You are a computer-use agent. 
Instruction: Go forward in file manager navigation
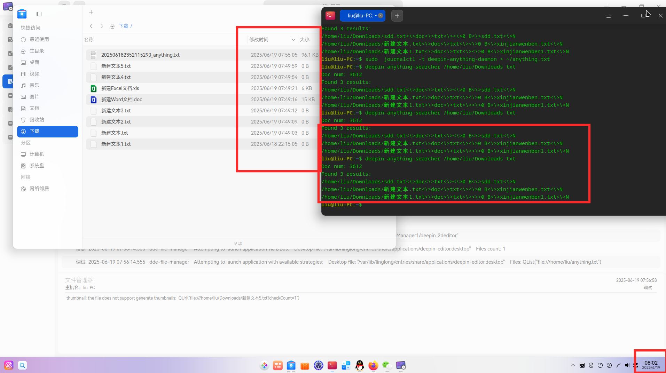coord(102,26)
